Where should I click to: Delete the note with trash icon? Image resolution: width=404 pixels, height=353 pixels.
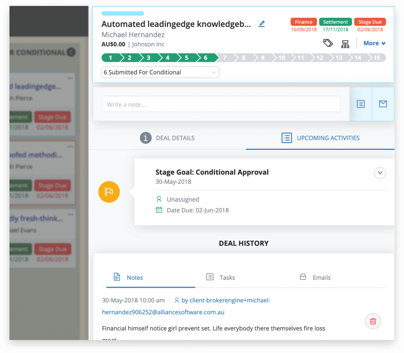coord(373,321)
